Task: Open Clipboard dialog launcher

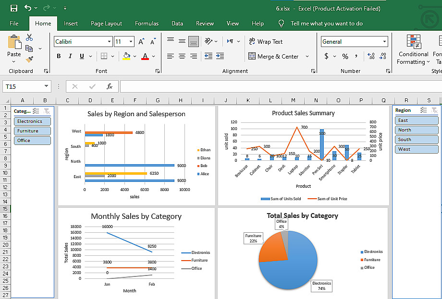Action: point(46,71)
